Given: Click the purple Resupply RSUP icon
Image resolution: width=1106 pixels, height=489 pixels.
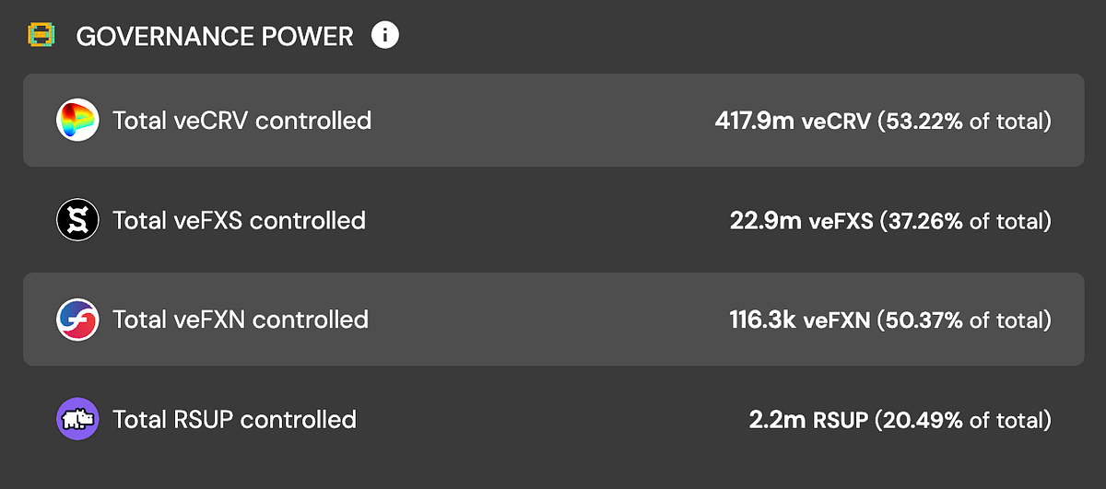Looking at the screenshot, I should (77, 419).
